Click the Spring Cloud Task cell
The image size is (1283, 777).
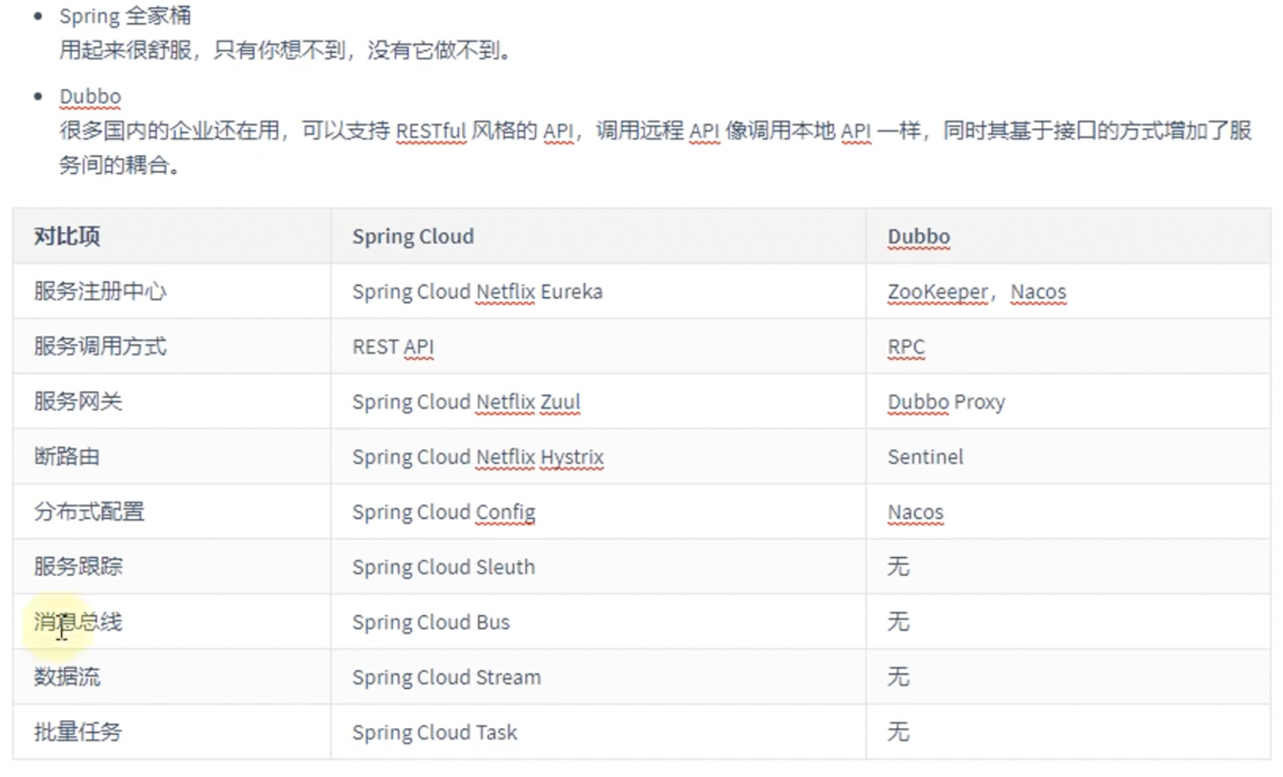click(x=434, y=732)
